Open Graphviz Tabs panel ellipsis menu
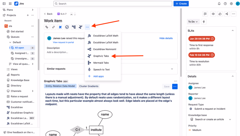The image size is (240, 136). coord(175,81)
